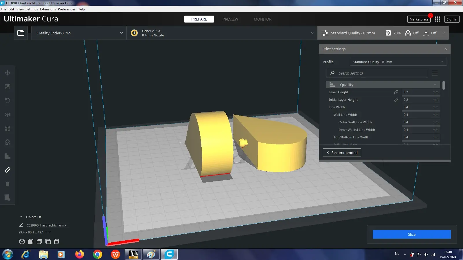463x260 pixels.
Task: Select the ruler measure tool icon
Action: [8, 170]
